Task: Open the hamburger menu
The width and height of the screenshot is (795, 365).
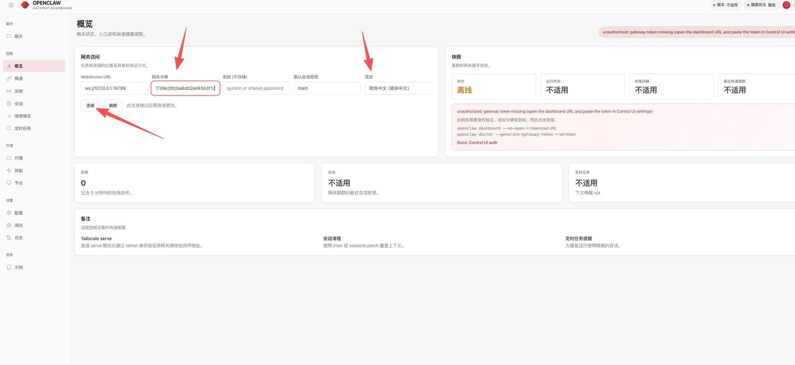Action: point(11,5)
